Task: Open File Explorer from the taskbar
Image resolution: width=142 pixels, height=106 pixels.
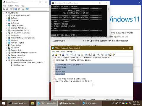Action: [x=32, y=103]
